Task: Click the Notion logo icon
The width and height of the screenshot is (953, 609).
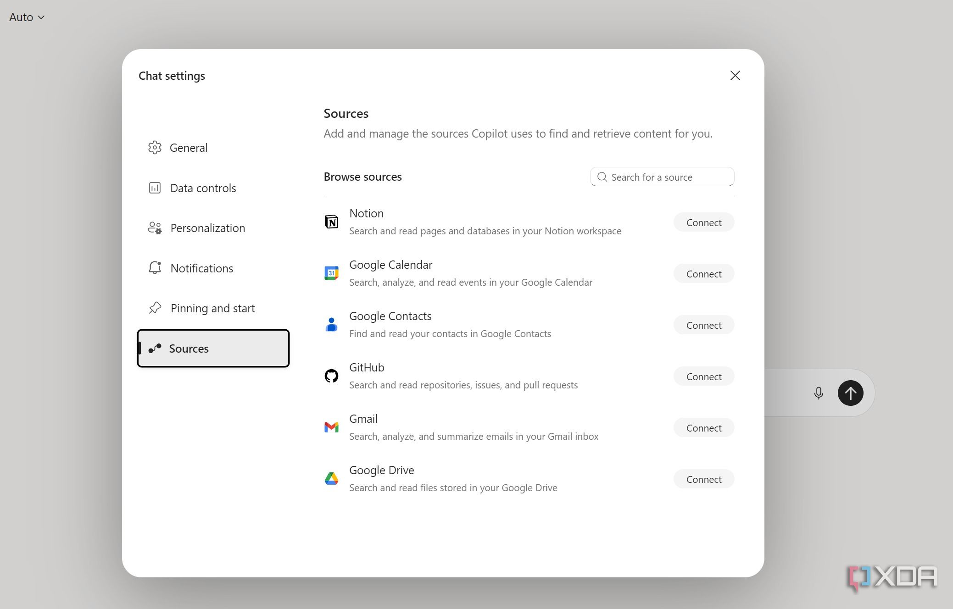Action: [331, 222]
